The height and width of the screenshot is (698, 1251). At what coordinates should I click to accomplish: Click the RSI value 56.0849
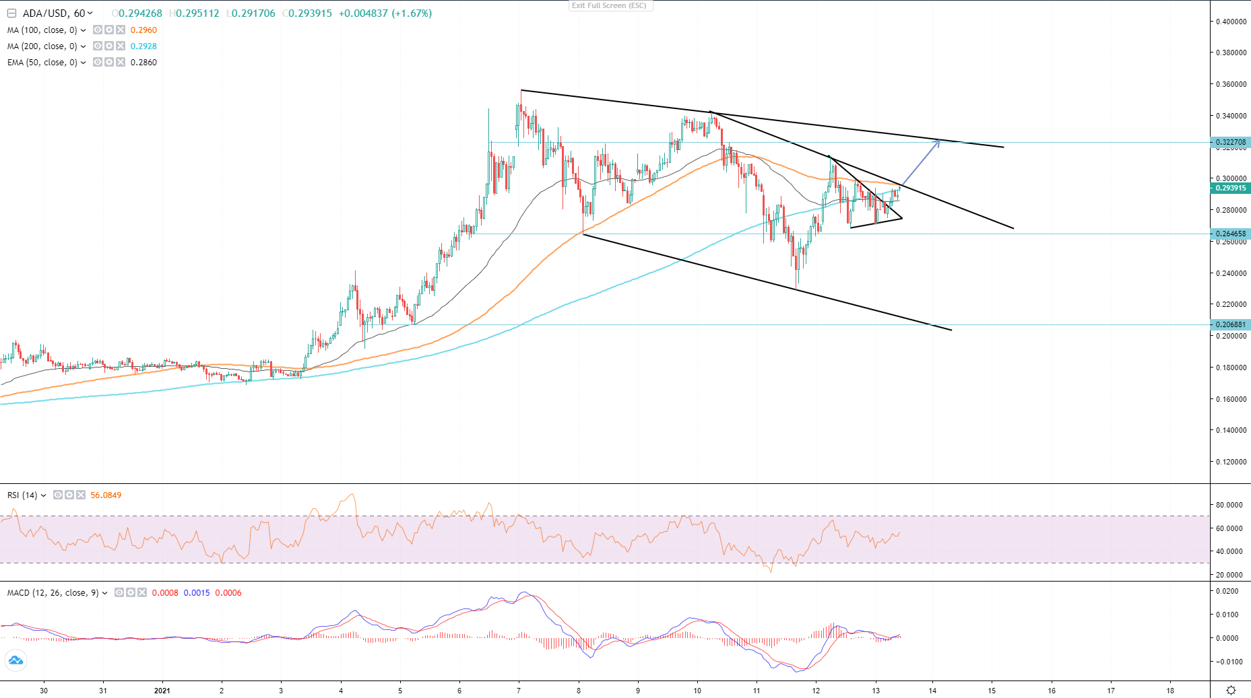point(106,495)
